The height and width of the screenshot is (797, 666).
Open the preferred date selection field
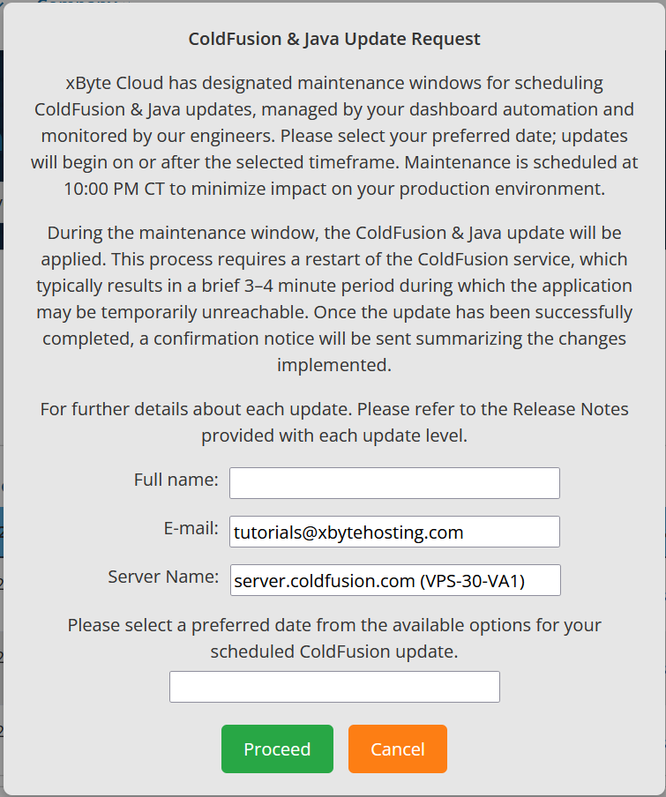click(x=334, y=687)
